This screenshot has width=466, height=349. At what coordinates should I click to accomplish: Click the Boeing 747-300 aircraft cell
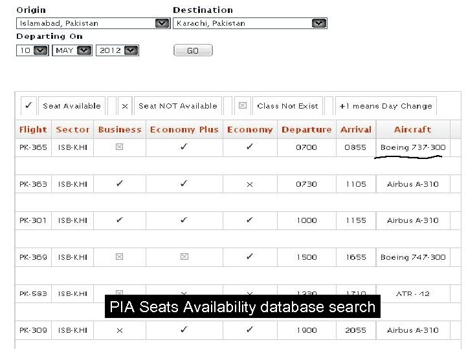413,257
